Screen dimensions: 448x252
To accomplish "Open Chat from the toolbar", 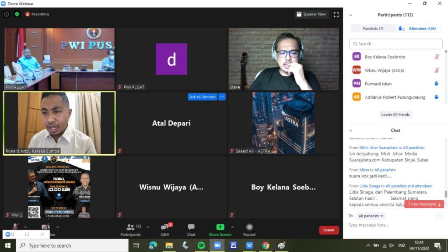I will (191, 230).
